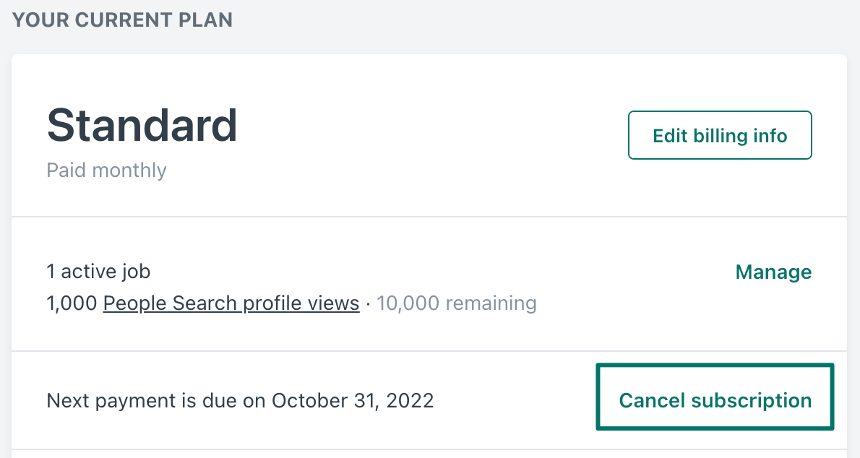Screen dimensions: 860x458
Task: Click the next payment due date text
Action: tap(240, 399)
